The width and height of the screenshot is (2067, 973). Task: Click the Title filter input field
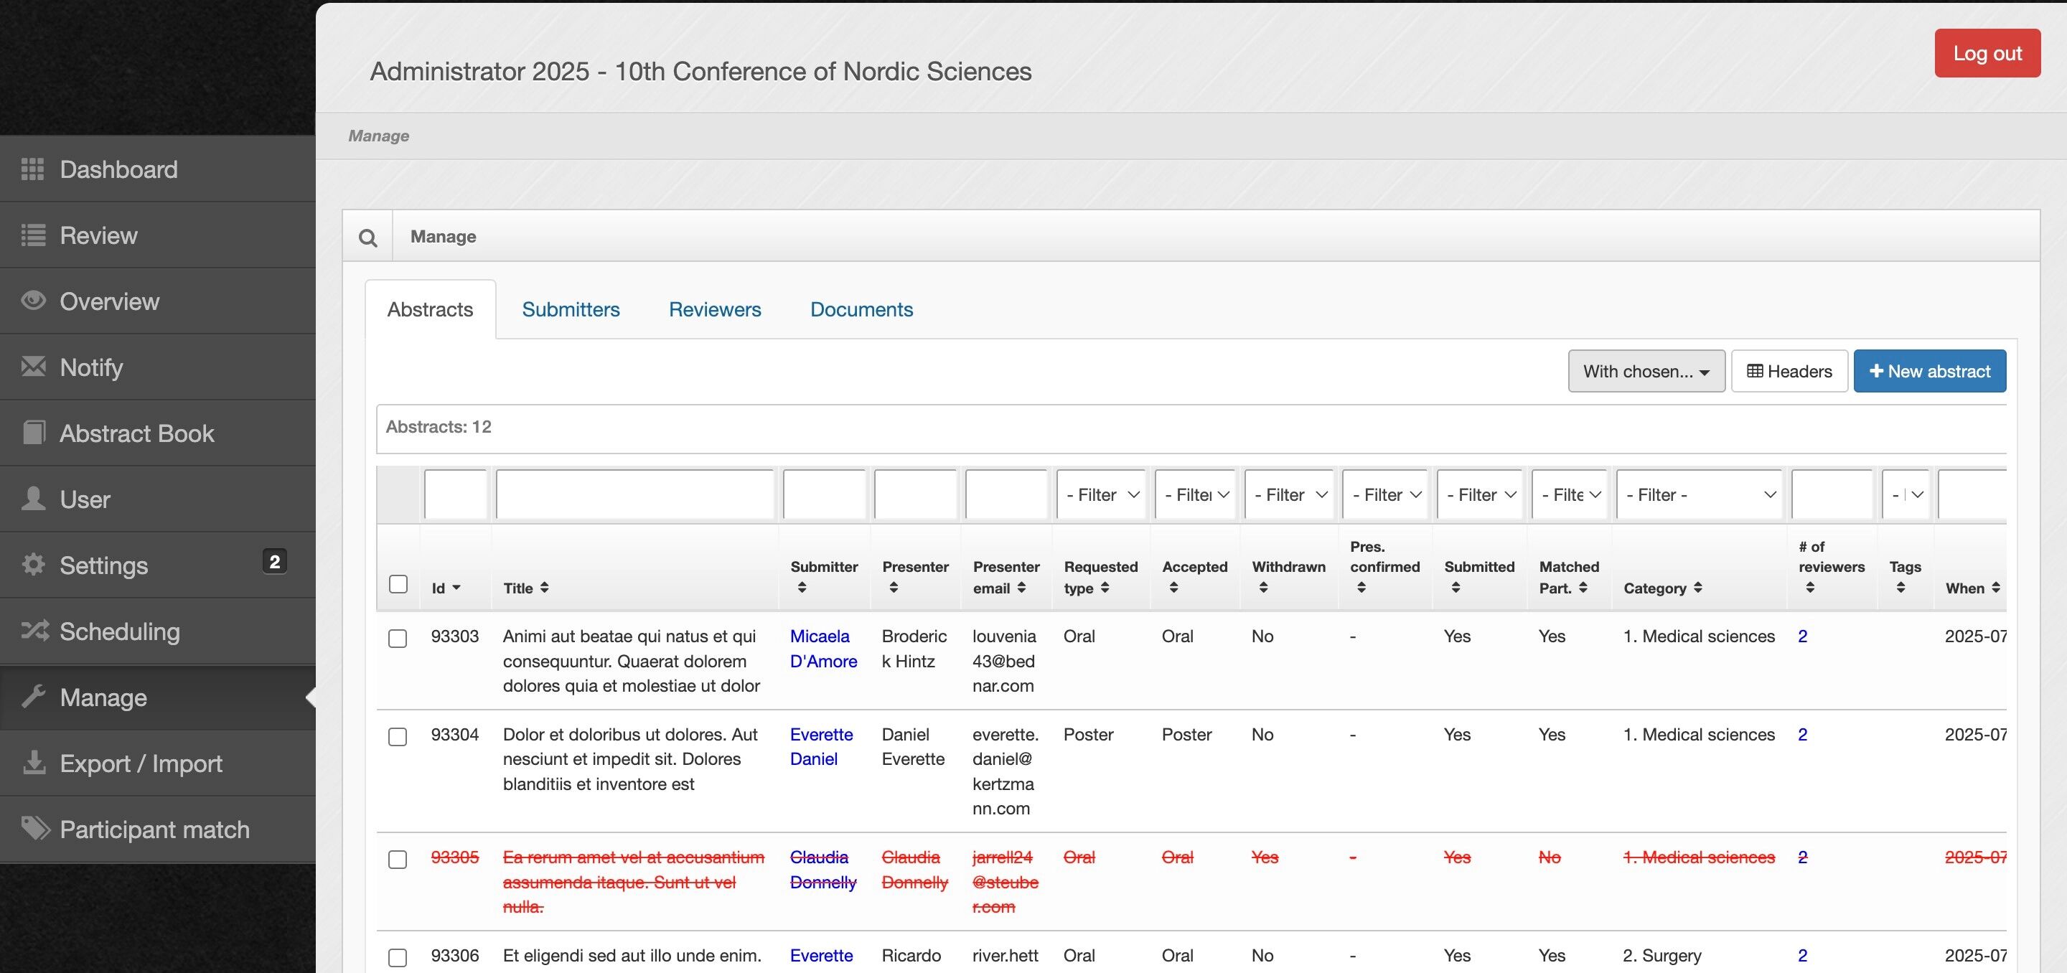(x=634, y=495)
